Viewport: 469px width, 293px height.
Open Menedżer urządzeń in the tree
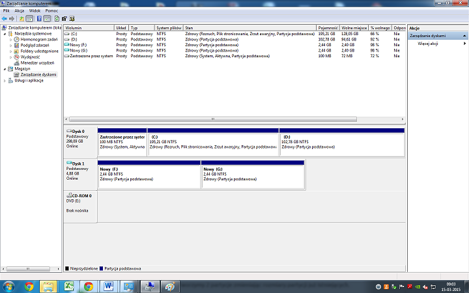click(38, 63)
